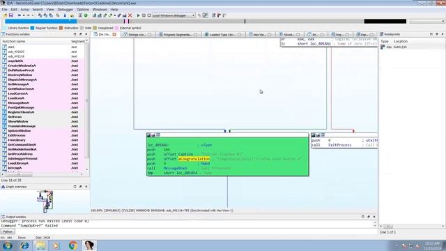Screen dimensions: 446x251
Task: Open the Local Windows debugger dropdown
Action: click(x=174, y=15)
